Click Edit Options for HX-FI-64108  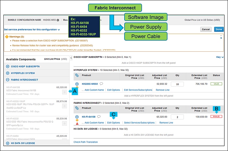113,123
